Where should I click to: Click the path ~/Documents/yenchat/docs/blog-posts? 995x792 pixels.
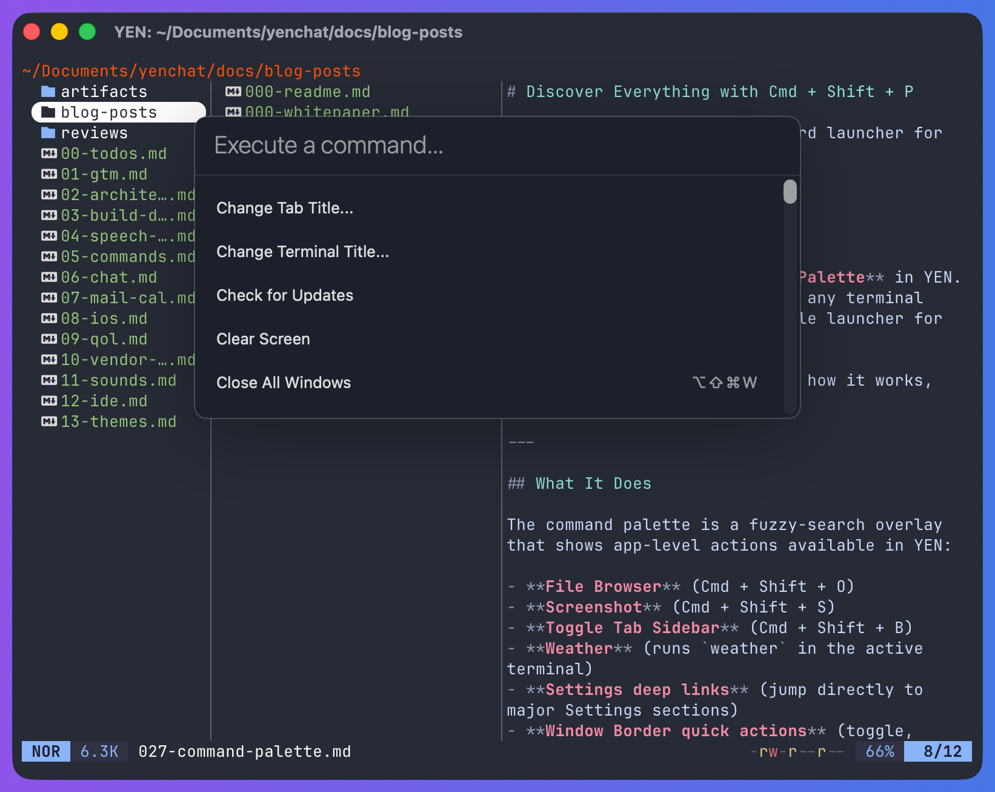[x=191, y=71]
